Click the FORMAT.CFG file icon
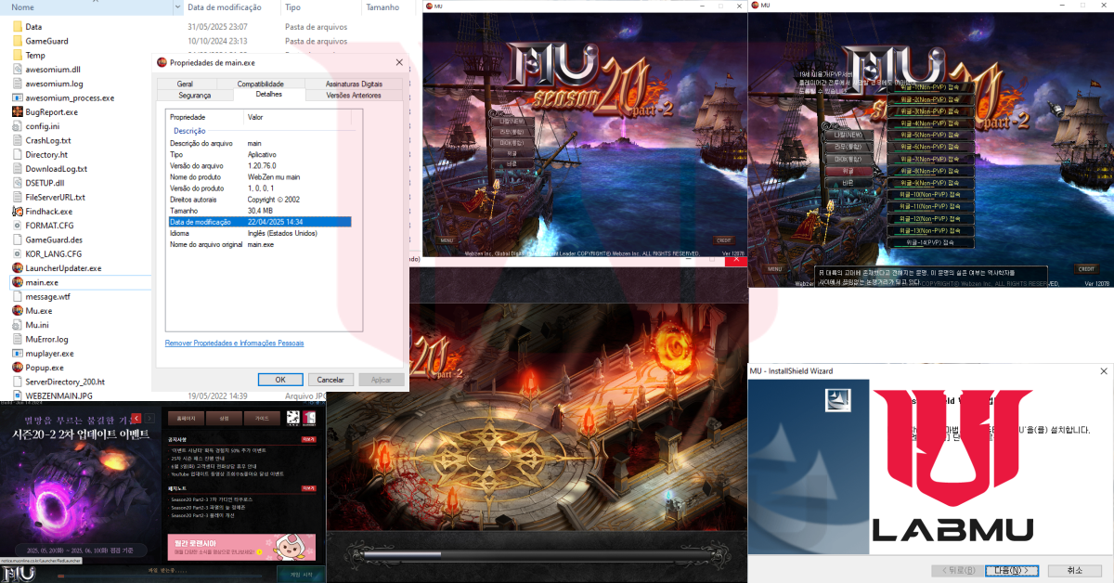The image size is (1114, 583). [18, 226]
